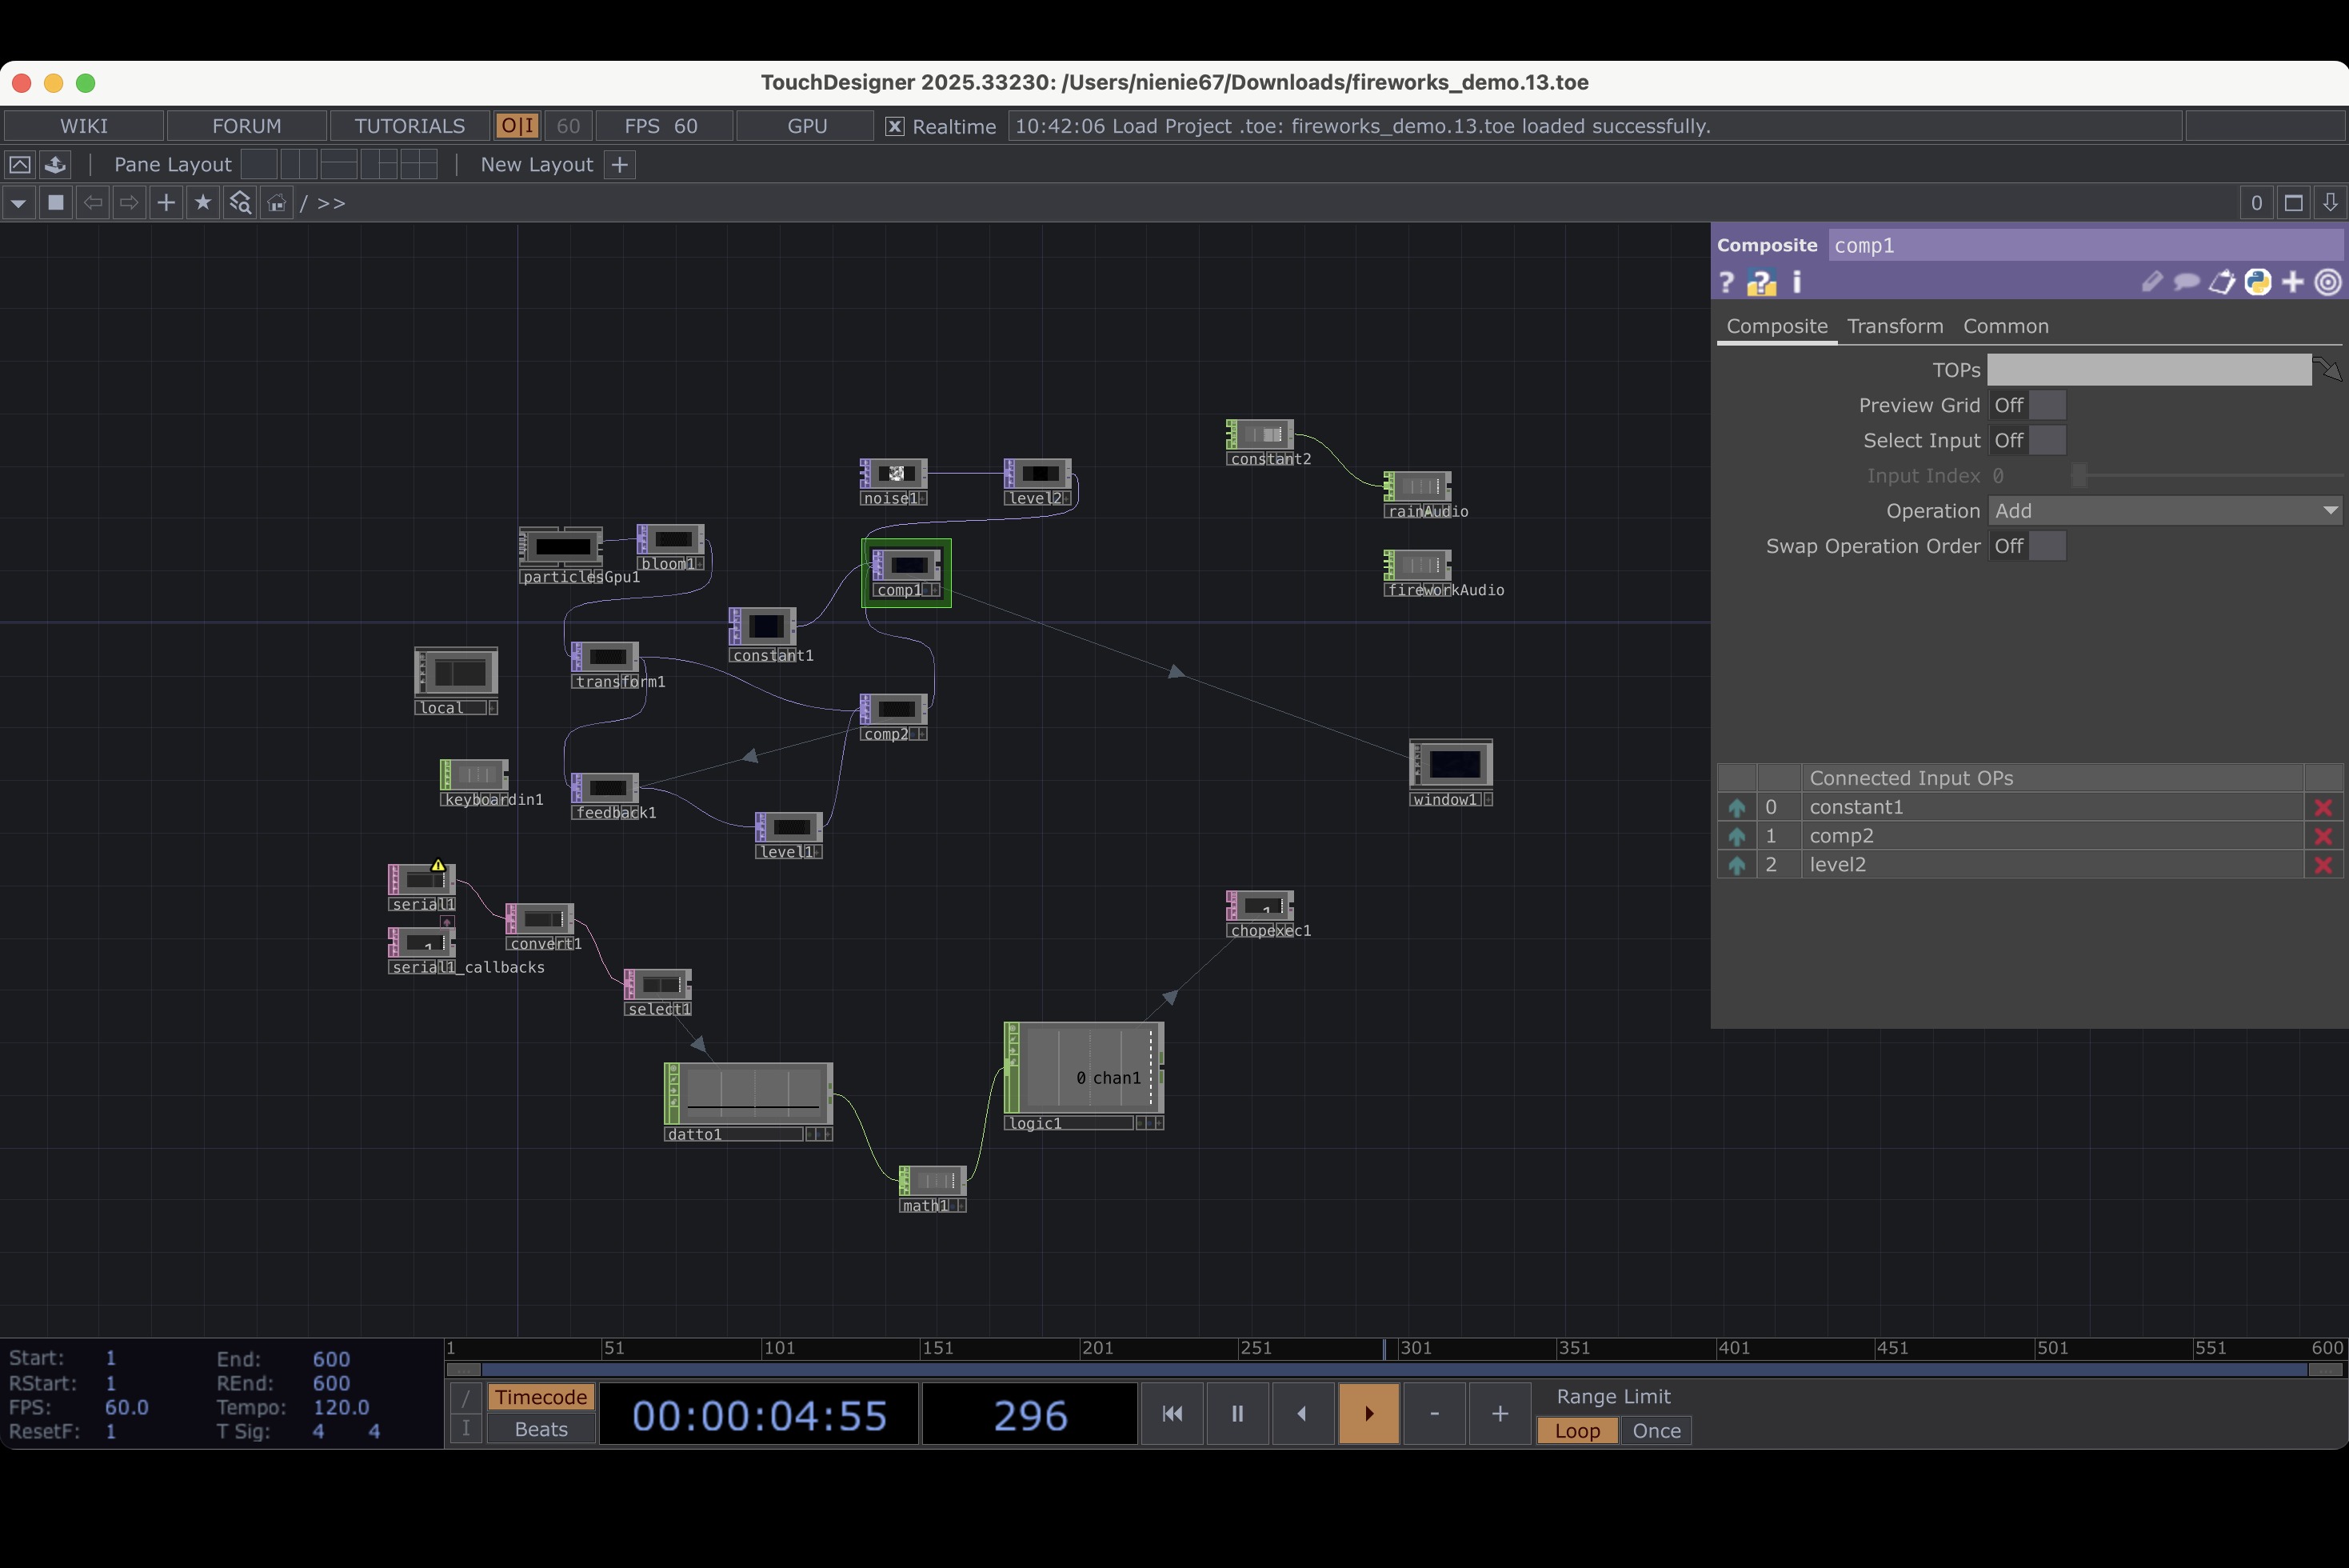The width and height of the screenshot is (2349, 1568).
Task: Open the search network magnifier icon
Action: pyautogui.click(x=240, y=203)
